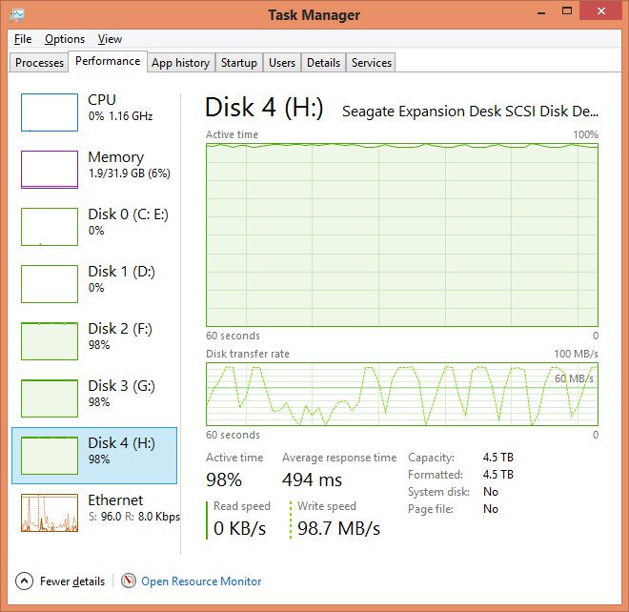Click the '0 KB/s' read speed value
The image size is (629, 612).
point(239,528)
